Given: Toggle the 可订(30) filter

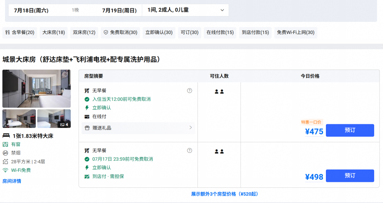Looking at the screenshot, I should pos(189,32).
